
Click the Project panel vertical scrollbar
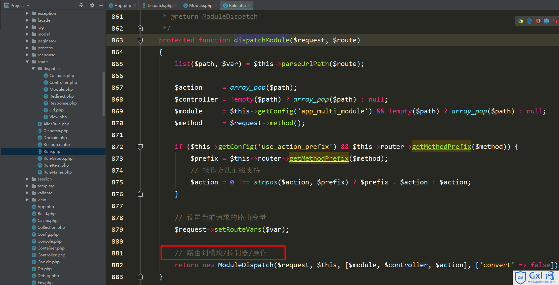[x=104, y=94]
